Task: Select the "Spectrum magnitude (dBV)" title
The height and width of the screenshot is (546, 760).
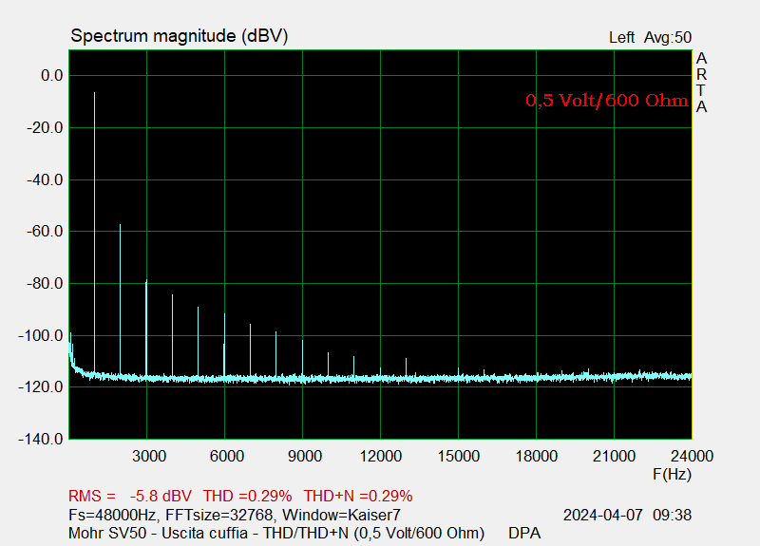Action: (x=180, y=36)
